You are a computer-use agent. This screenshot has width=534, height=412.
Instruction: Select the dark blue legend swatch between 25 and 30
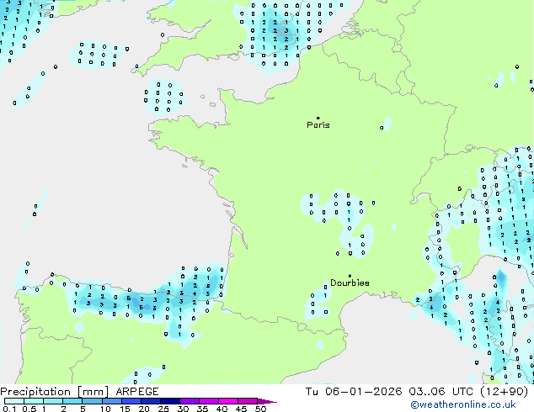pos(170,401)
